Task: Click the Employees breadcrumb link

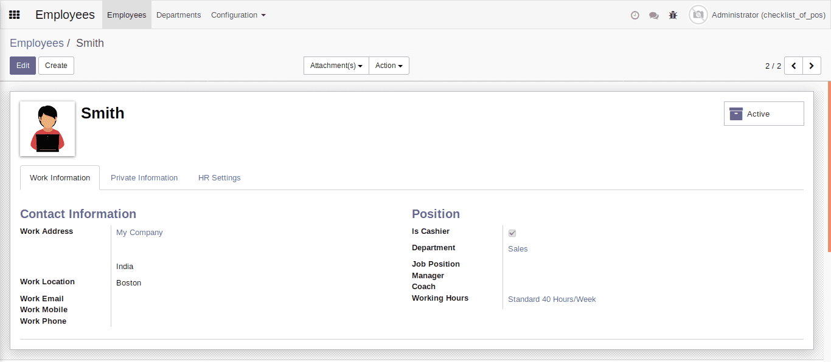Action: coord(37,43)
